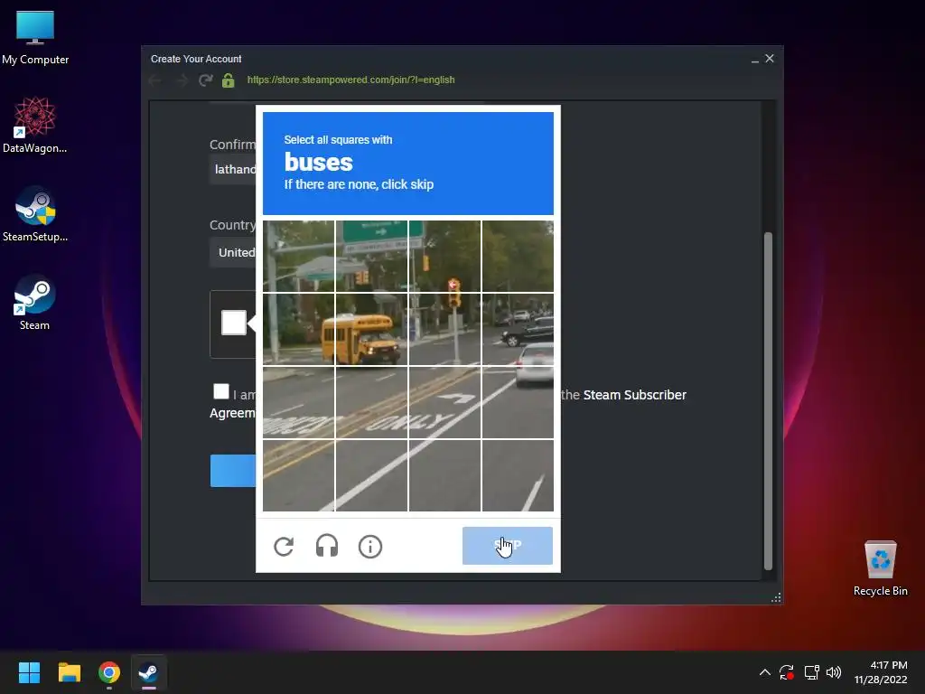The height and width of the screenshot is (694, 925).
Task: Open the captcha information icon
Action: 370,547
